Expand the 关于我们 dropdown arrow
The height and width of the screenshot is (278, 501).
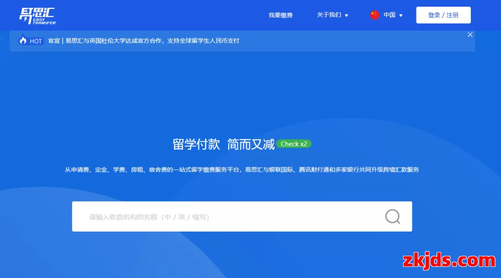[x=347, y=15]
